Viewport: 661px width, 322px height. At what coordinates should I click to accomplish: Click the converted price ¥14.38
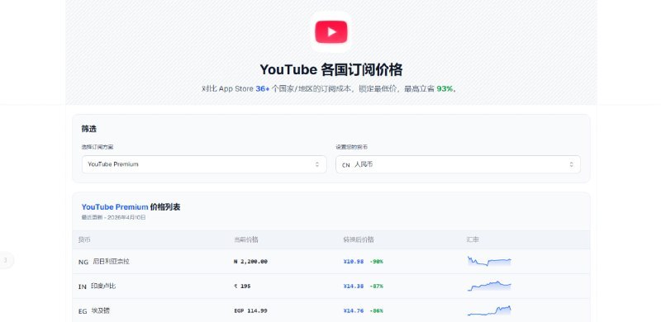(x=354, y=286)
